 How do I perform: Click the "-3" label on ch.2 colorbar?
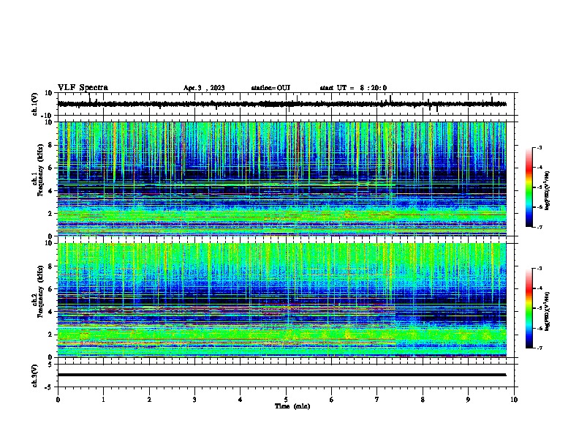(539, 269)
